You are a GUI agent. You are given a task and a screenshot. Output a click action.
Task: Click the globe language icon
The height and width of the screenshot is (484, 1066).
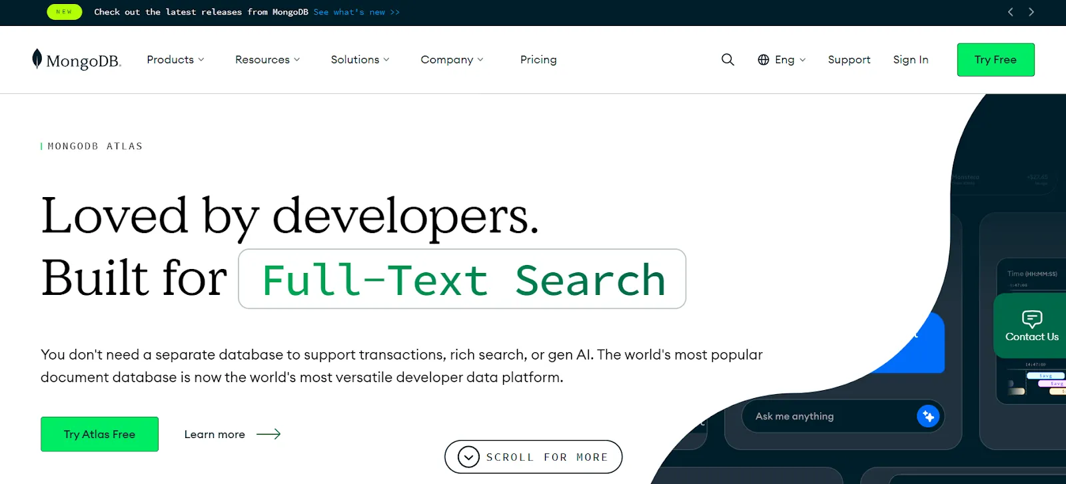tap(764, 60)
